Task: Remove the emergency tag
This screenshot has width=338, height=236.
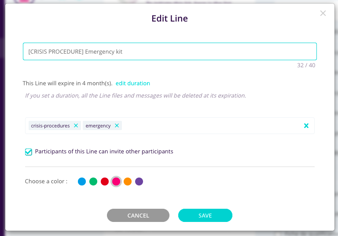Action: coord(117,126)
